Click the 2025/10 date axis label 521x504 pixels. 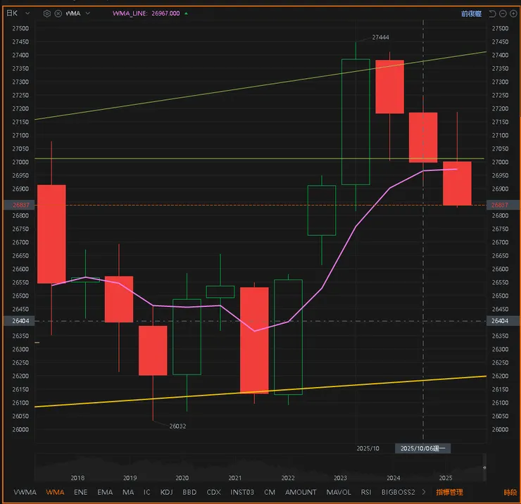tap(368, 448)
